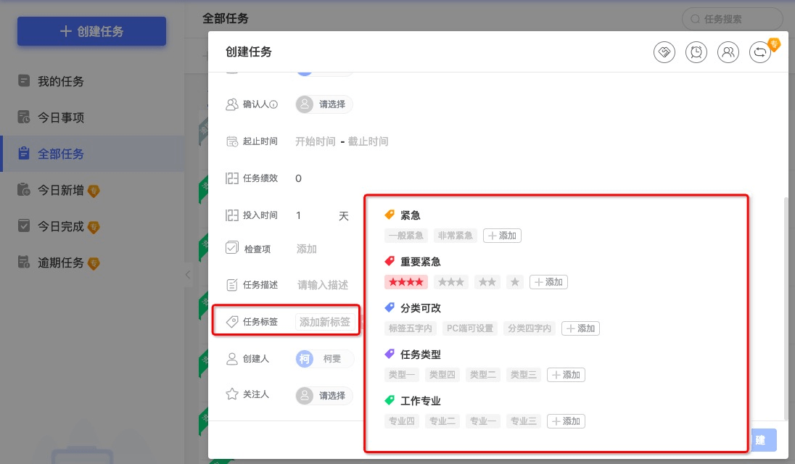The image size is (795, 464).
Task: Click the 创建人 柯雯 chip
Action: (324, 359)
